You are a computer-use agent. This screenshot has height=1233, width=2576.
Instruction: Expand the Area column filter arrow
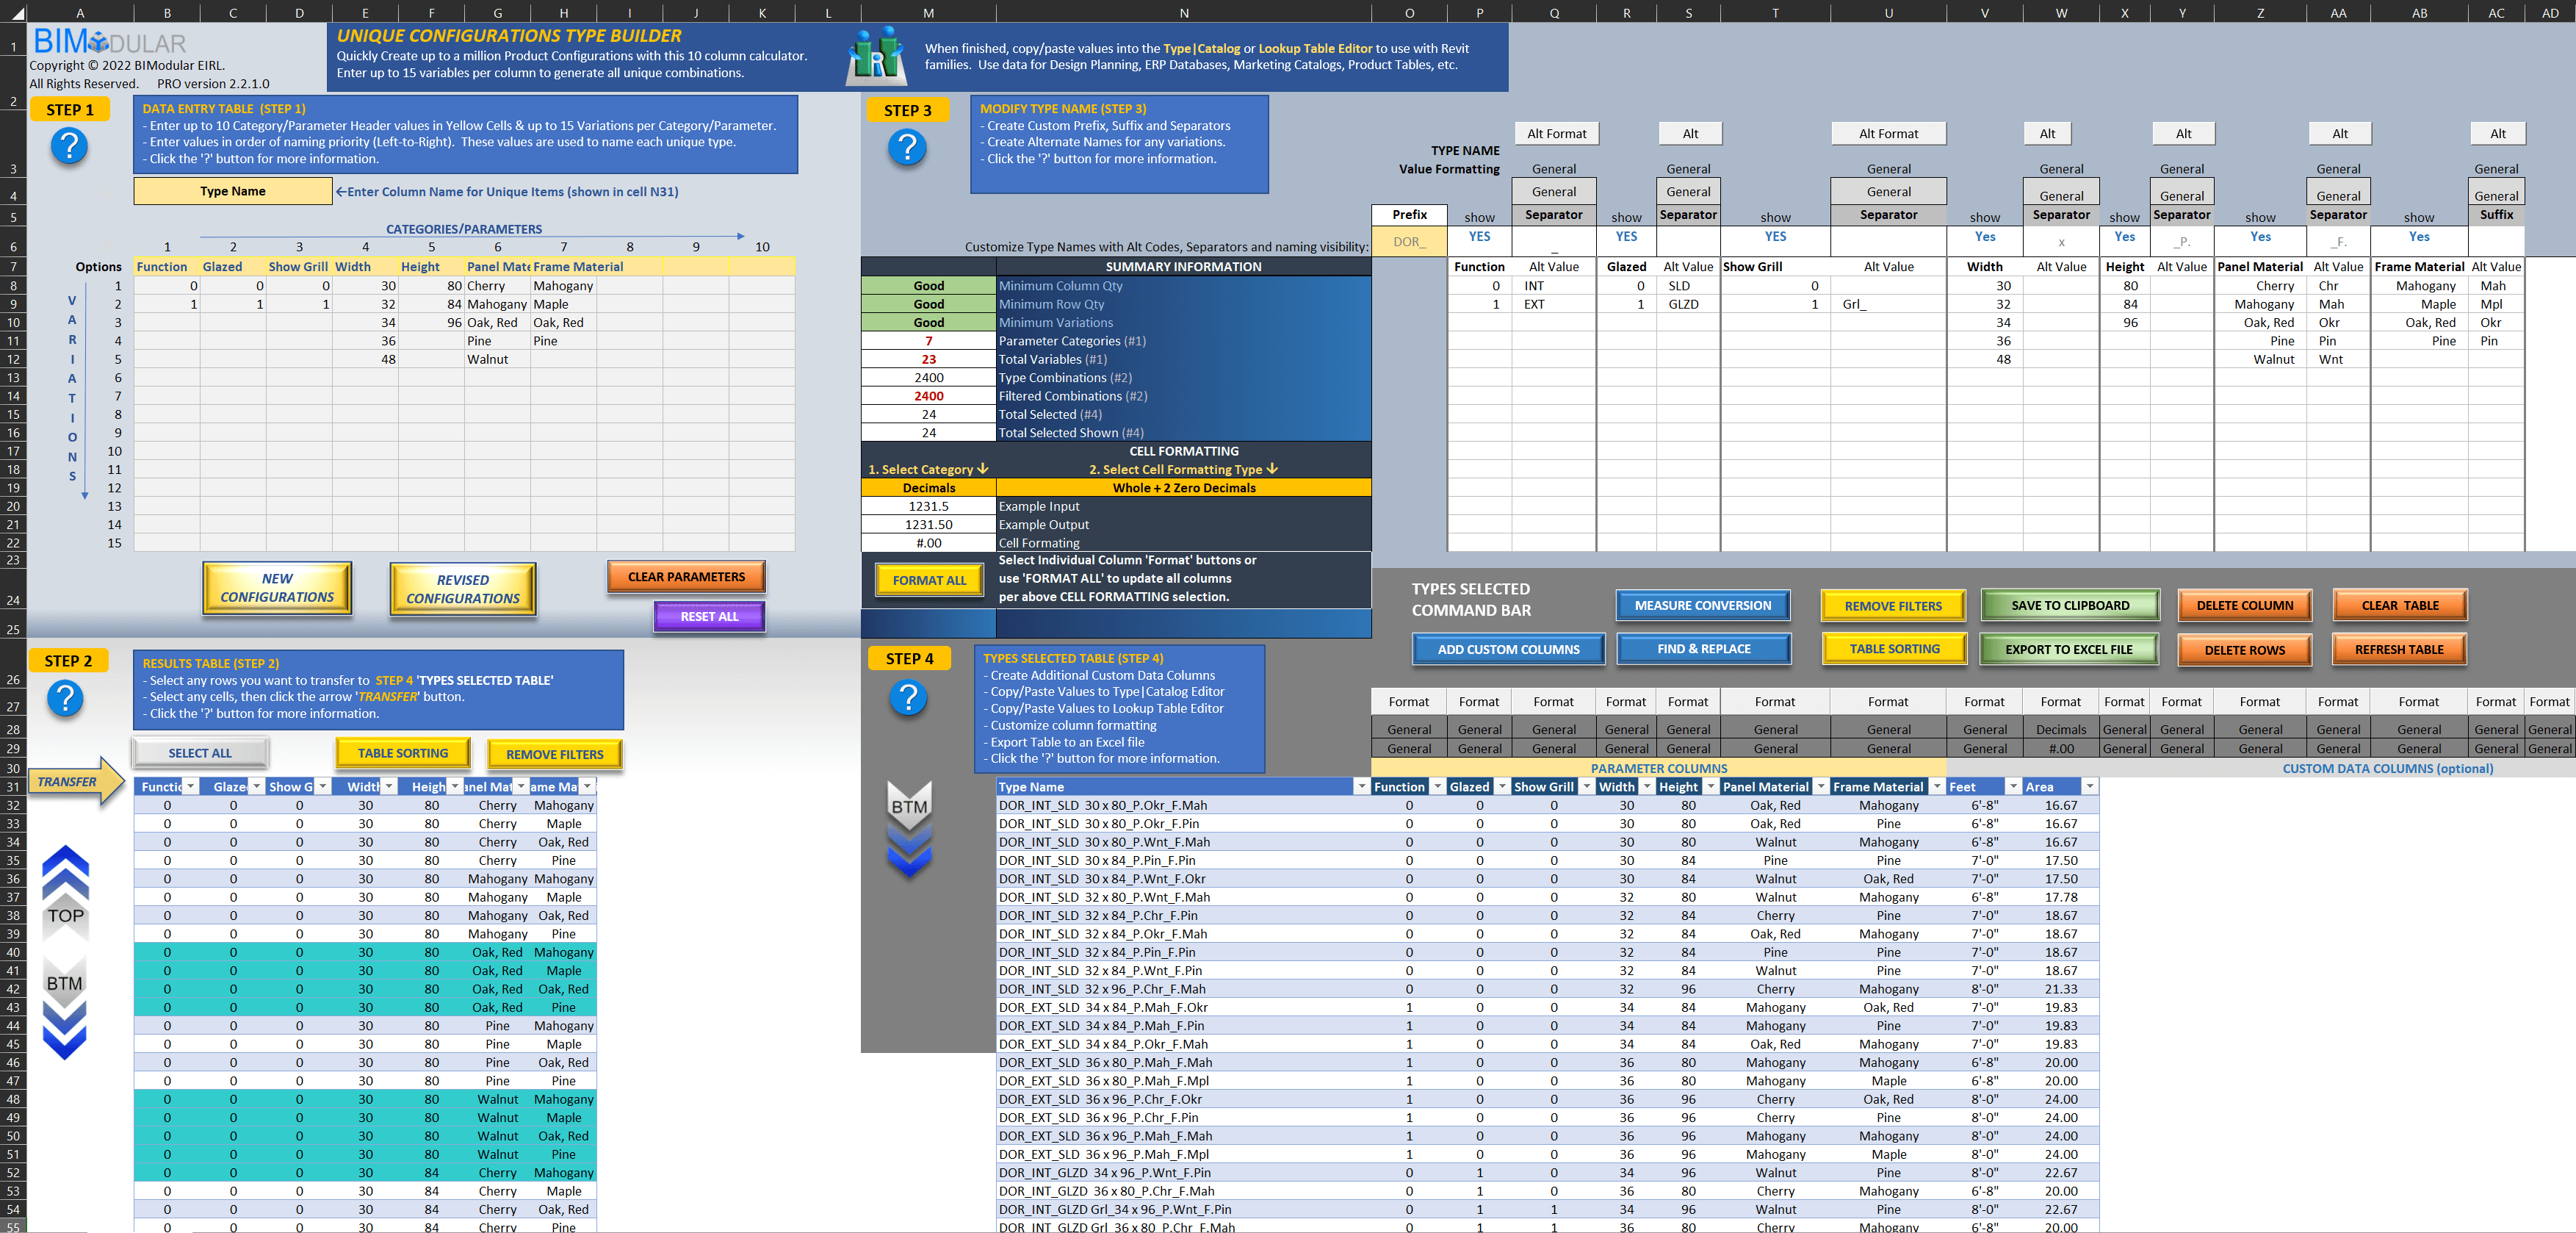(2089, 787)
